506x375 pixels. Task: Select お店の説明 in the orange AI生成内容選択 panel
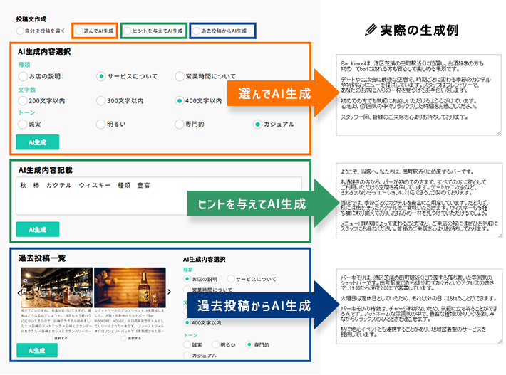(23, 76)
